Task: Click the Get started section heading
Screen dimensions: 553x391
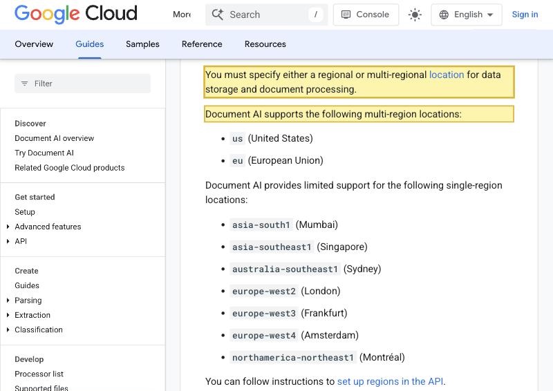Action: click(x=35, y=197)
